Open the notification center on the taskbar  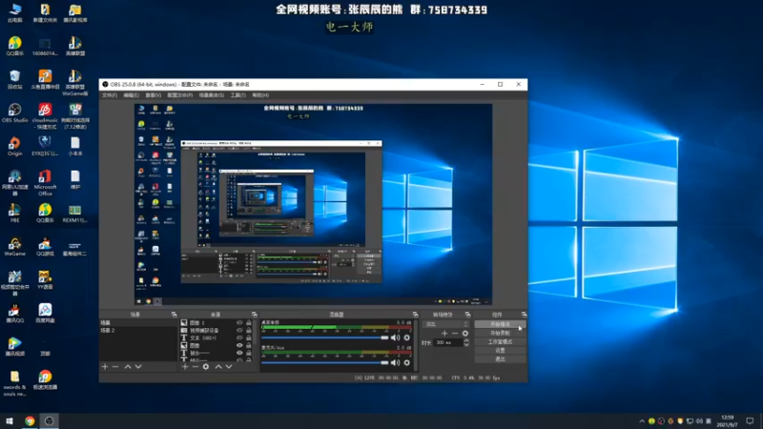coord(750,420)
